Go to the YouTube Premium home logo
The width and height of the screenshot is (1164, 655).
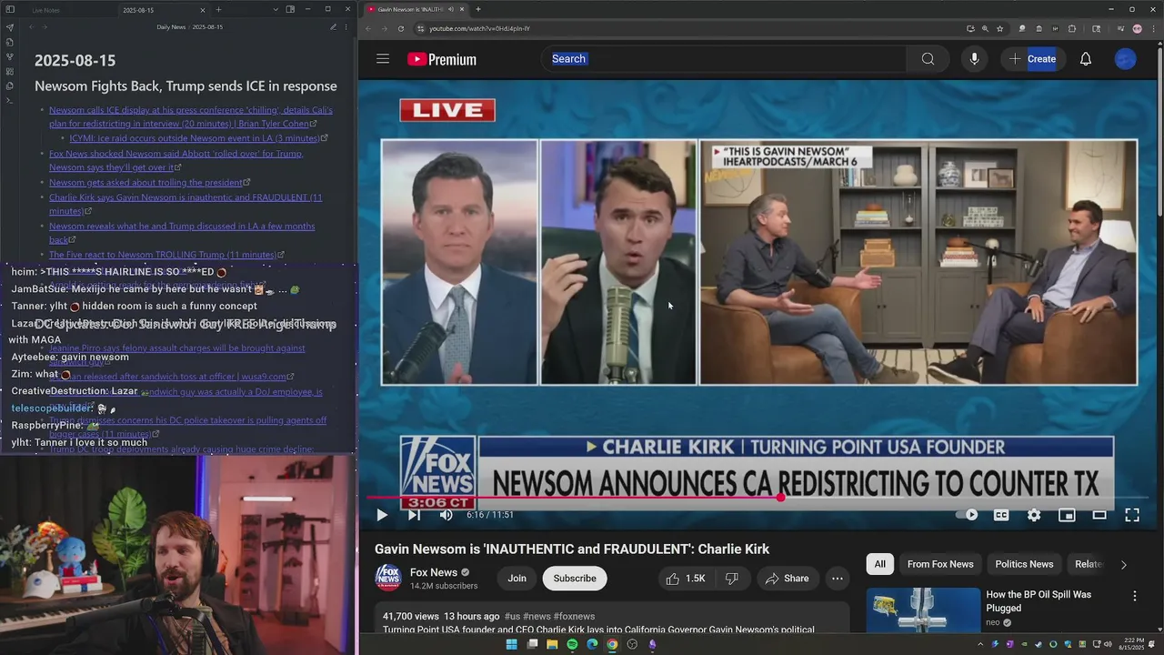pyautogui.click(x=442, y=59)
